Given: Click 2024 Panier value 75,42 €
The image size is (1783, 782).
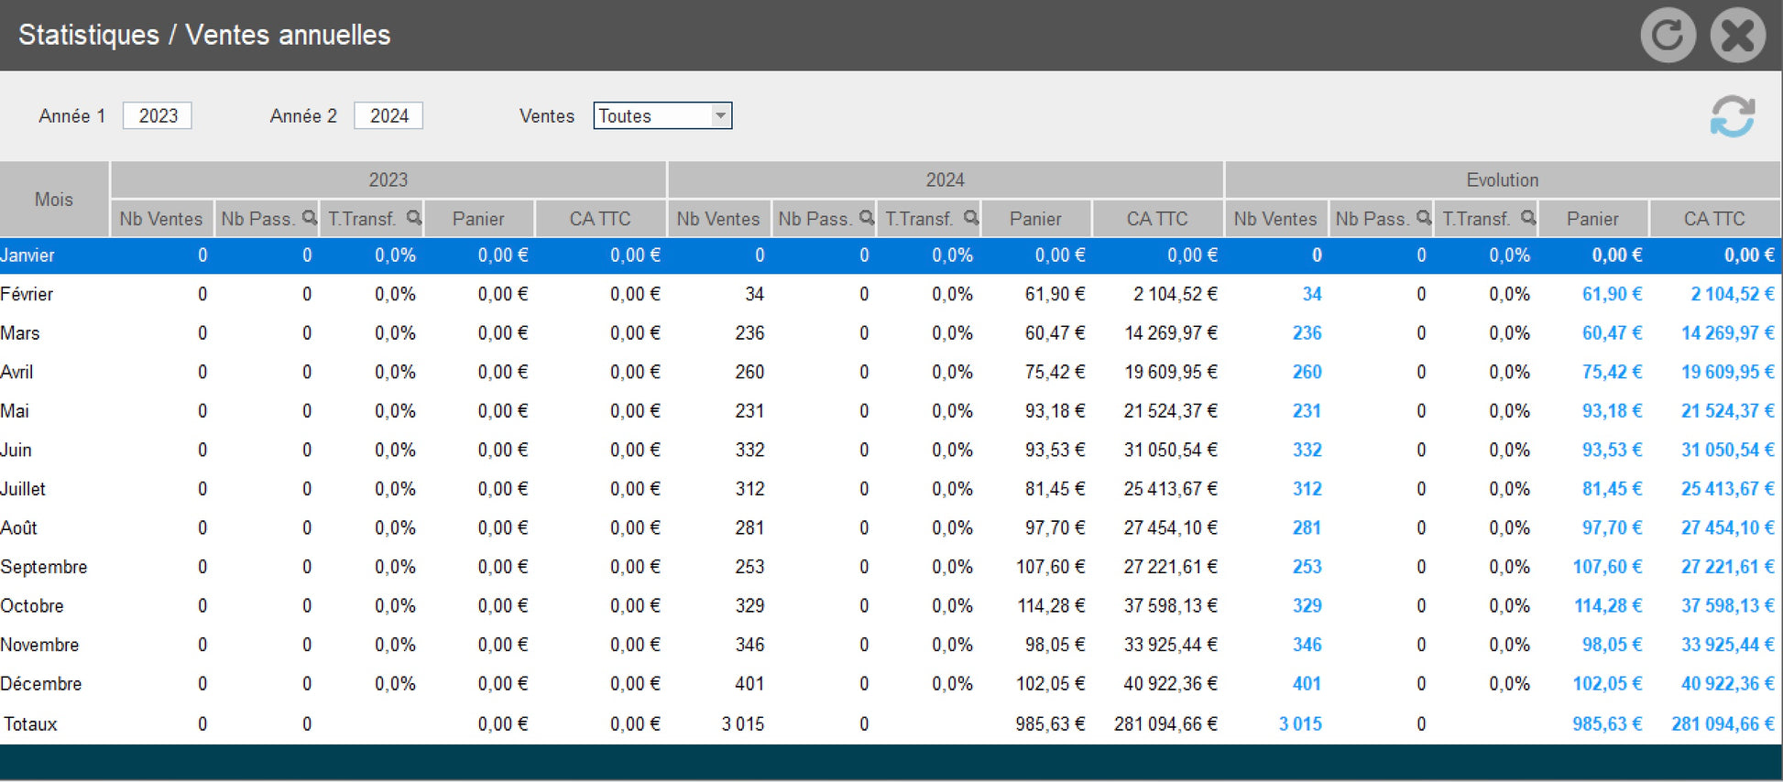Looking at the screenshot, I should click(x=1055, y=372).
